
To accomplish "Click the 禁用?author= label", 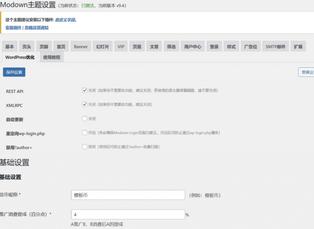I will 19,148.
